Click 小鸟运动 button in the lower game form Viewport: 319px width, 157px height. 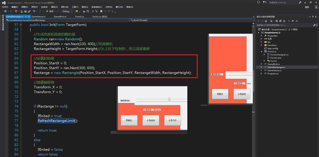(151, 120)
